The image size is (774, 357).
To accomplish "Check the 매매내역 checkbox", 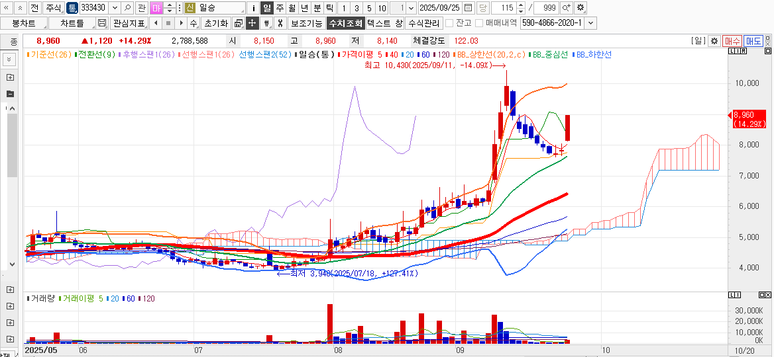I will point(479,23).
